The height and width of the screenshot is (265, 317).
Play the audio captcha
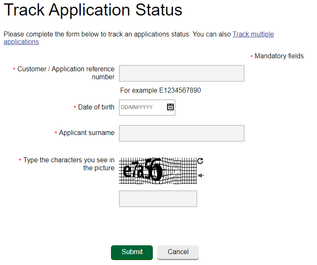coord(201,175)
